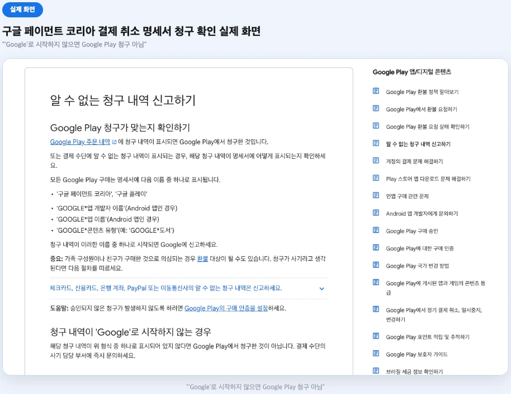Open '인앱 구매 관련 문제' article
Screen dimensions: 511x394
(407, 196)
